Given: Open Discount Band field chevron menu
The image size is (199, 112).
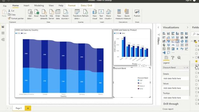Looking at the screenshot, I should tap(184, 68).
